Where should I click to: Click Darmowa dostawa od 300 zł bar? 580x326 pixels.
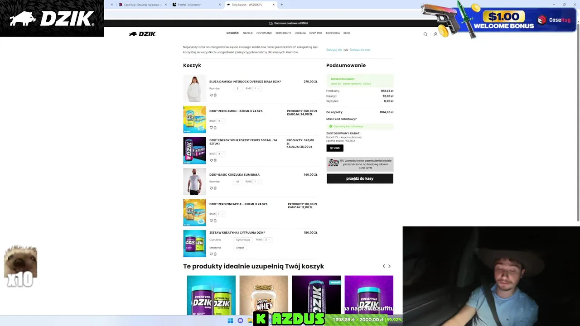click(x=288, y=23)
